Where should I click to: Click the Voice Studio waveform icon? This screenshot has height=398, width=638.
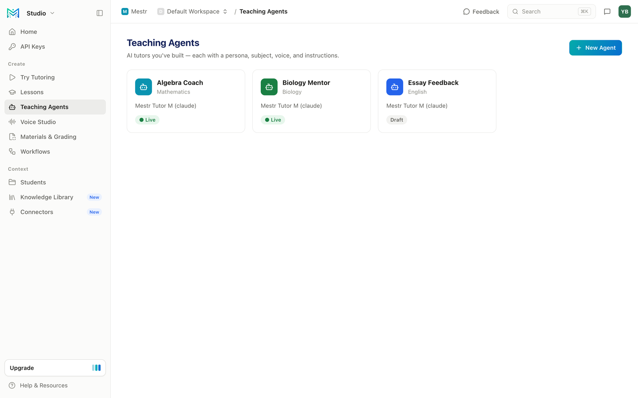click(12, 122)
